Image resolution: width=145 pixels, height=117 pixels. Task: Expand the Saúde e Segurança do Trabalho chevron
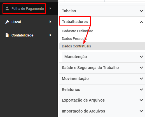(141, 68)
